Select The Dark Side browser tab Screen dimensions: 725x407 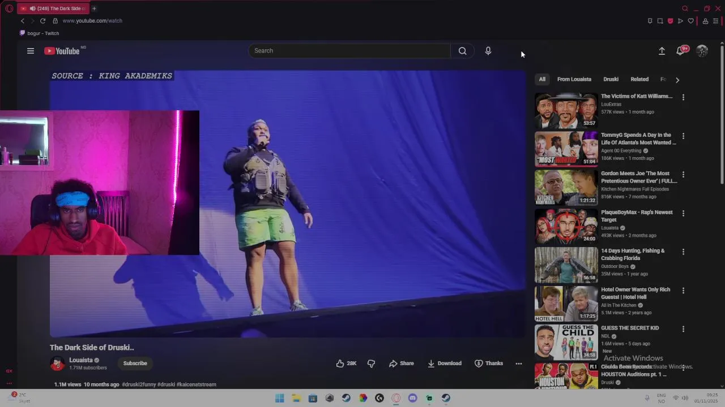pos(53,8)
